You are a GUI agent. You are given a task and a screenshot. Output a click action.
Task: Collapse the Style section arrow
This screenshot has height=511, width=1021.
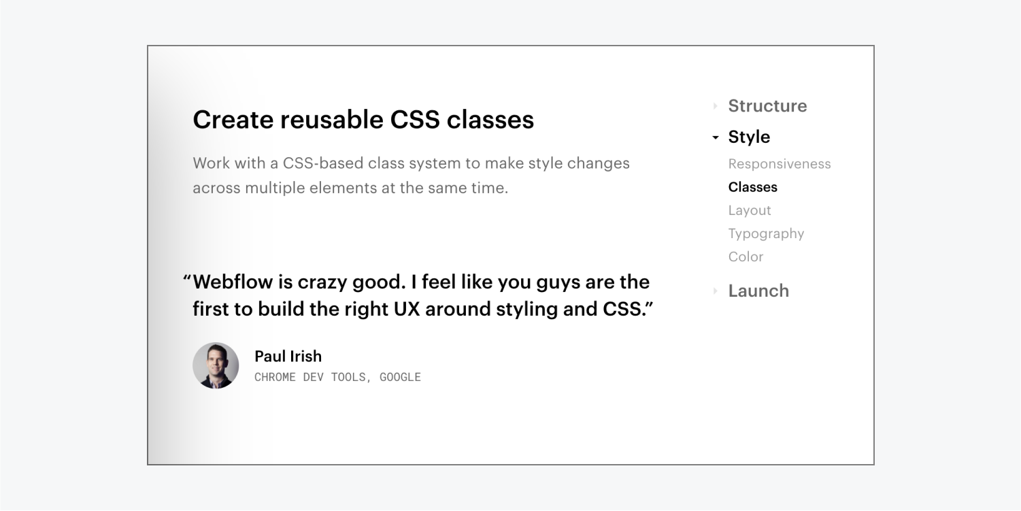[x=715, y=137]
